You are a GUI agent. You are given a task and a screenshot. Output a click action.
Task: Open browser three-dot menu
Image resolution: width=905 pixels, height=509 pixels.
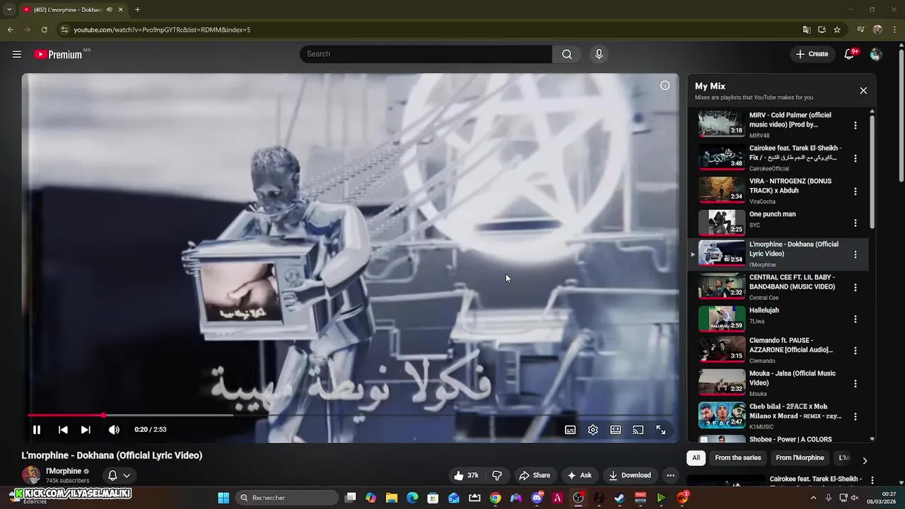(x=894, y=30)
